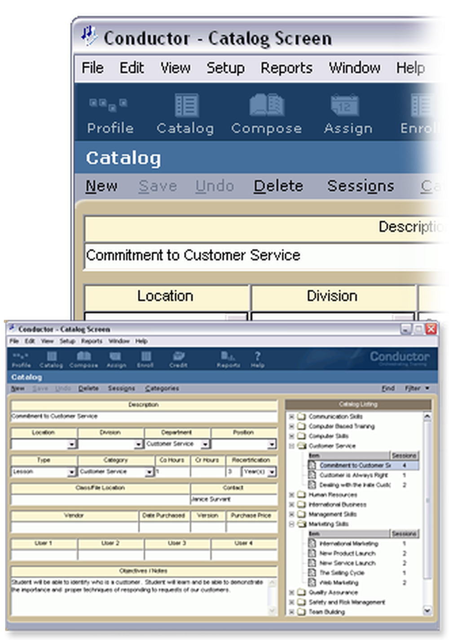Viewport: 449px width, 640px height.
Task: Click the Purchase Price field
Action: click(x=251, y=527)
